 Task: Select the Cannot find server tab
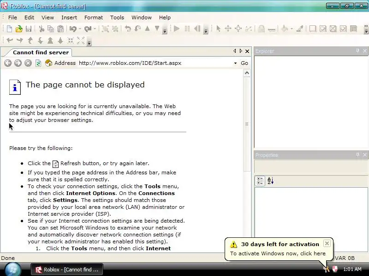(41, 52)
